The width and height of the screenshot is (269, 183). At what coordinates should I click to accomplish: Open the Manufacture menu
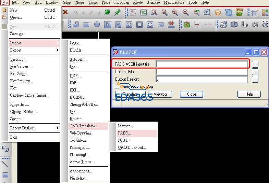tap(174, 2)
